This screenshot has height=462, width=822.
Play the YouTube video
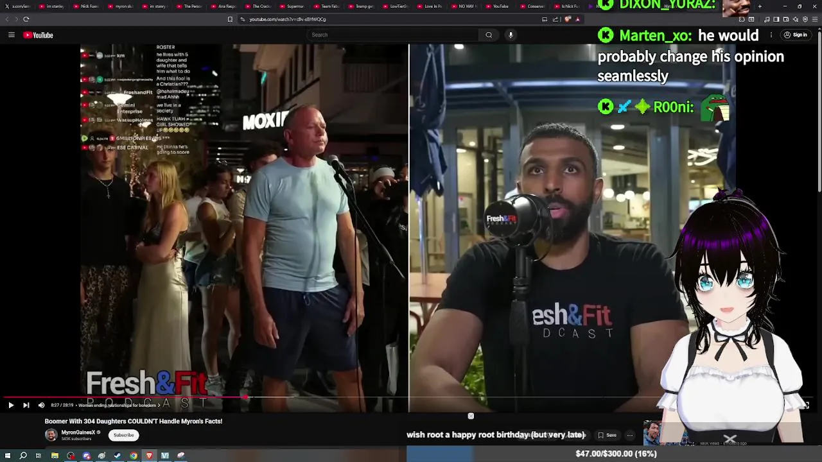tap(11, 405)
